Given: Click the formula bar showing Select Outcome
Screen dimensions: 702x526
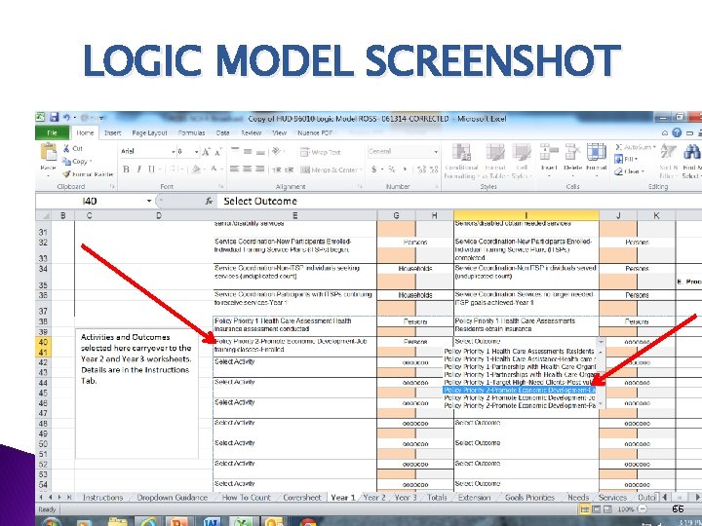Looking at the screenshot, I should point(459,201).
